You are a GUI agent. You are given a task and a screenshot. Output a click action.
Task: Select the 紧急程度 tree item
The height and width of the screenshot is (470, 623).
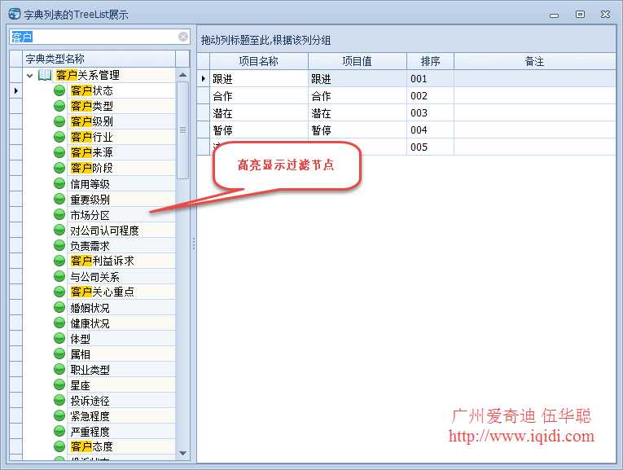(90, 416)
